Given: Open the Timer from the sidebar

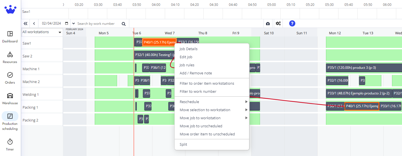Looking at the screenshot, I should coord(10,145).
